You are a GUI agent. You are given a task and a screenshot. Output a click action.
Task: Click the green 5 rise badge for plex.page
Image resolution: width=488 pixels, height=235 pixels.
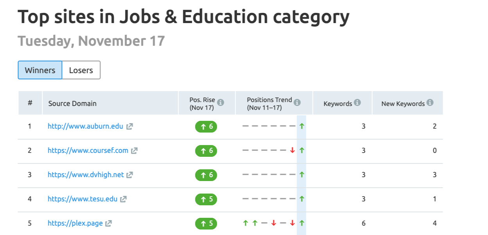(206, 224)
